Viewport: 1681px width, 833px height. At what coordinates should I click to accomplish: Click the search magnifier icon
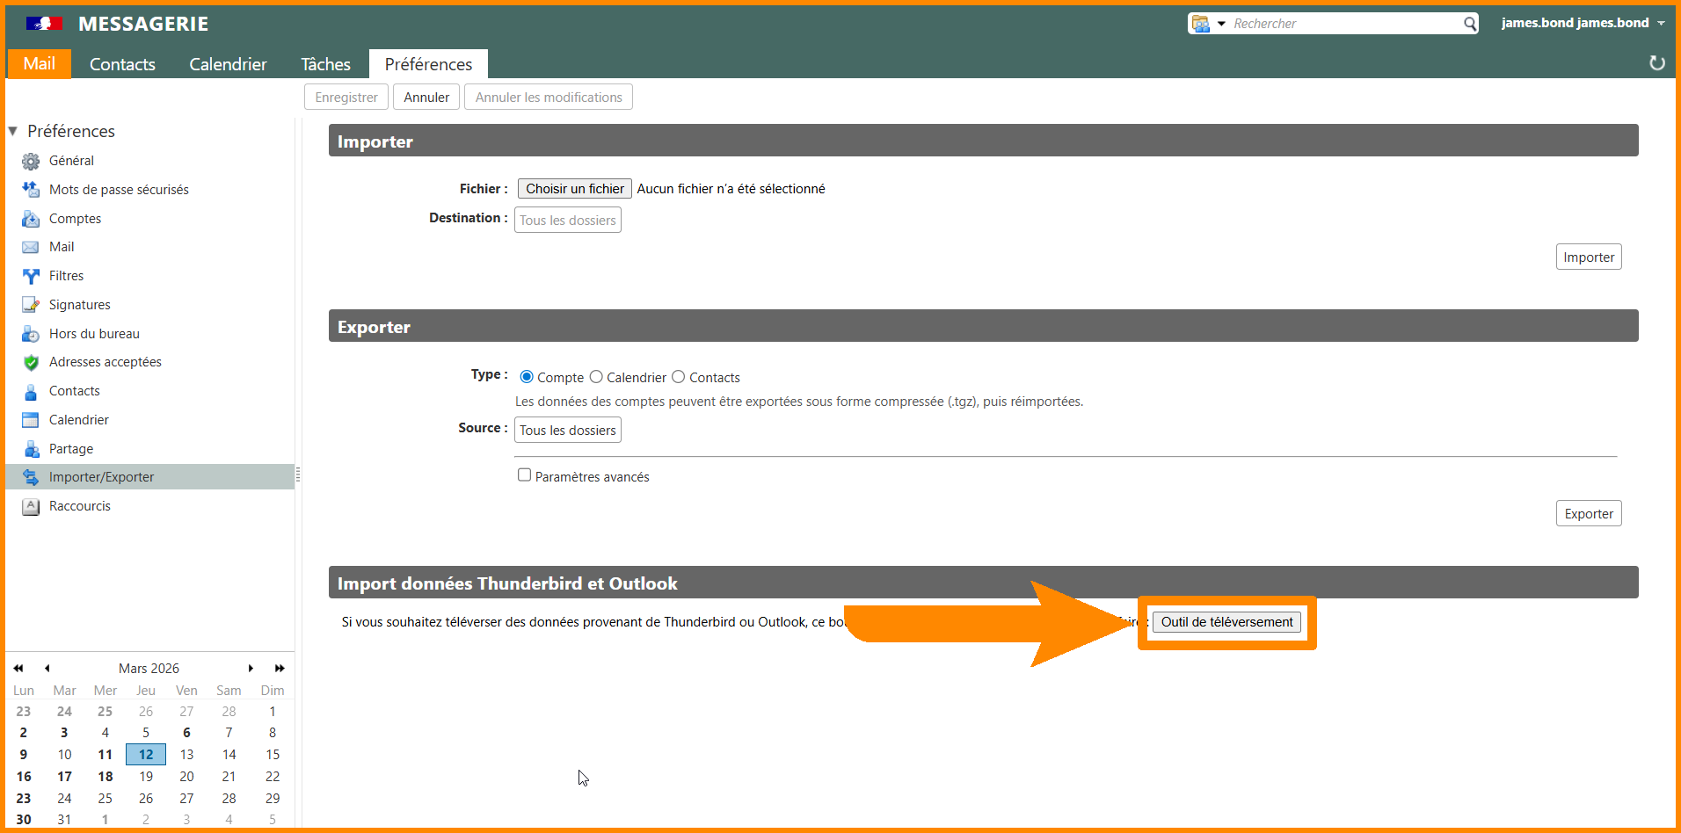[x=1469, y=24]
